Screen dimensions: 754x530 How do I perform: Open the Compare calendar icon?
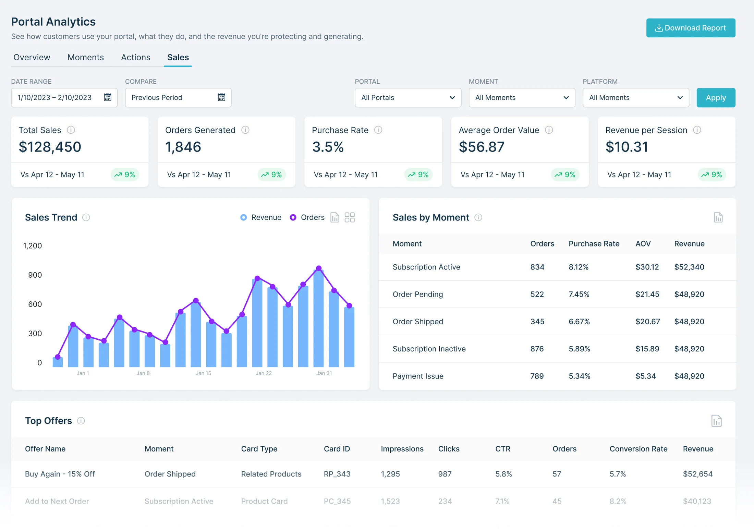coord(222,97)
